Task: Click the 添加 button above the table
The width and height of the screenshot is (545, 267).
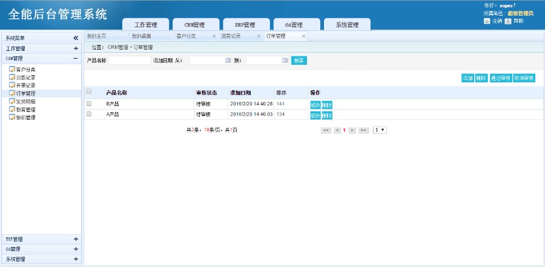Action: [467, 78]
